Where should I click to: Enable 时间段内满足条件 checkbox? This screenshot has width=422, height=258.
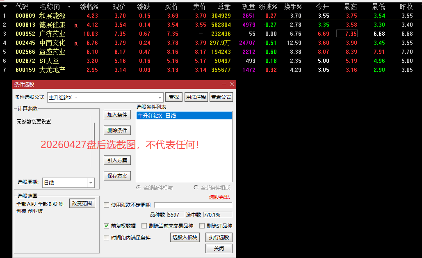(x=107, y=237)
